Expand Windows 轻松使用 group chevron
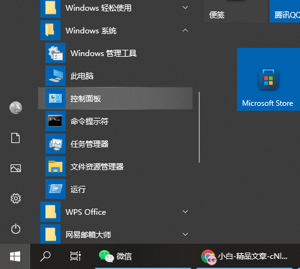Viewport: 300px width, 269px height. click(x=185, y=8)
